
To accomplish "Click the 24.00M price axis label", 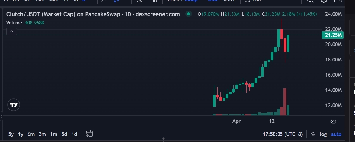I will pos(333,14).
